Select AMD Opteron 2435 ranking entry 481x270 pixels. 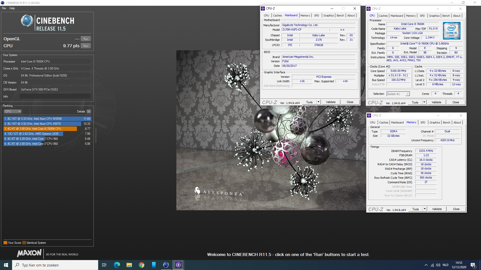pos(47,134)
